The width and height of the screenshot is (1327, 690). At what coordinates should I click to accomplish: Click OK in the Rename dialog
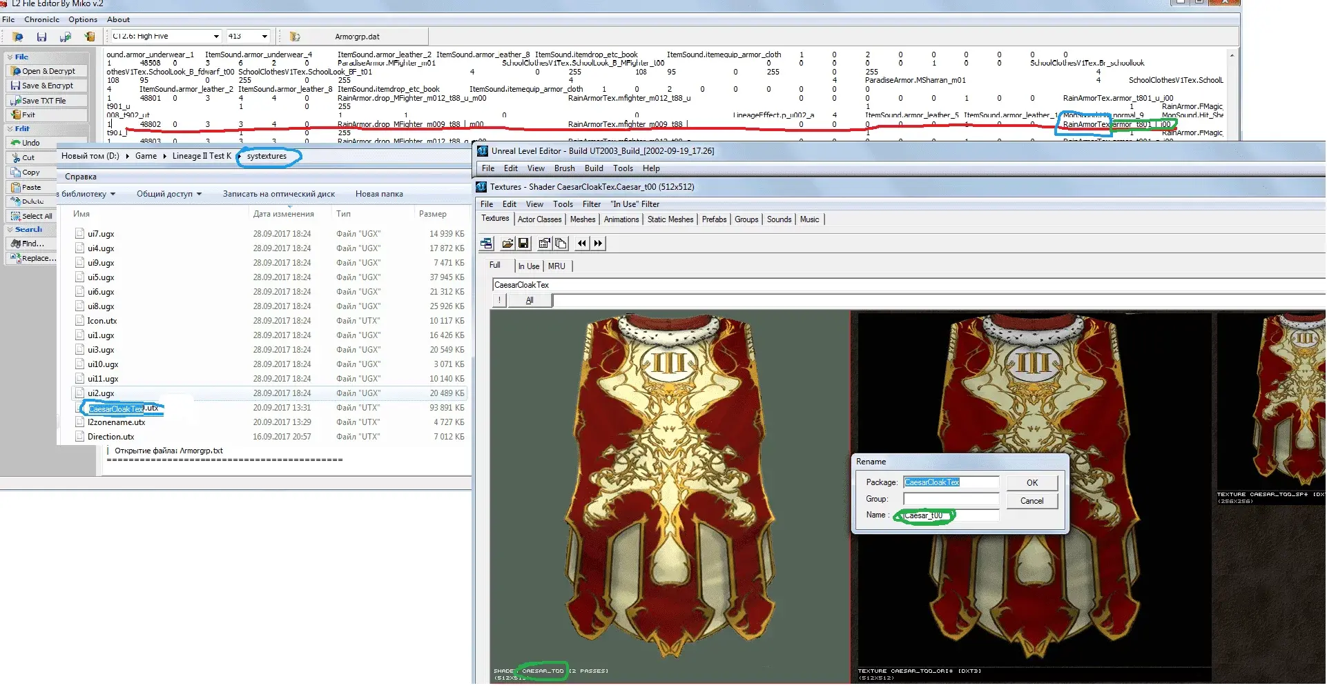click(x=1031, y=483)
